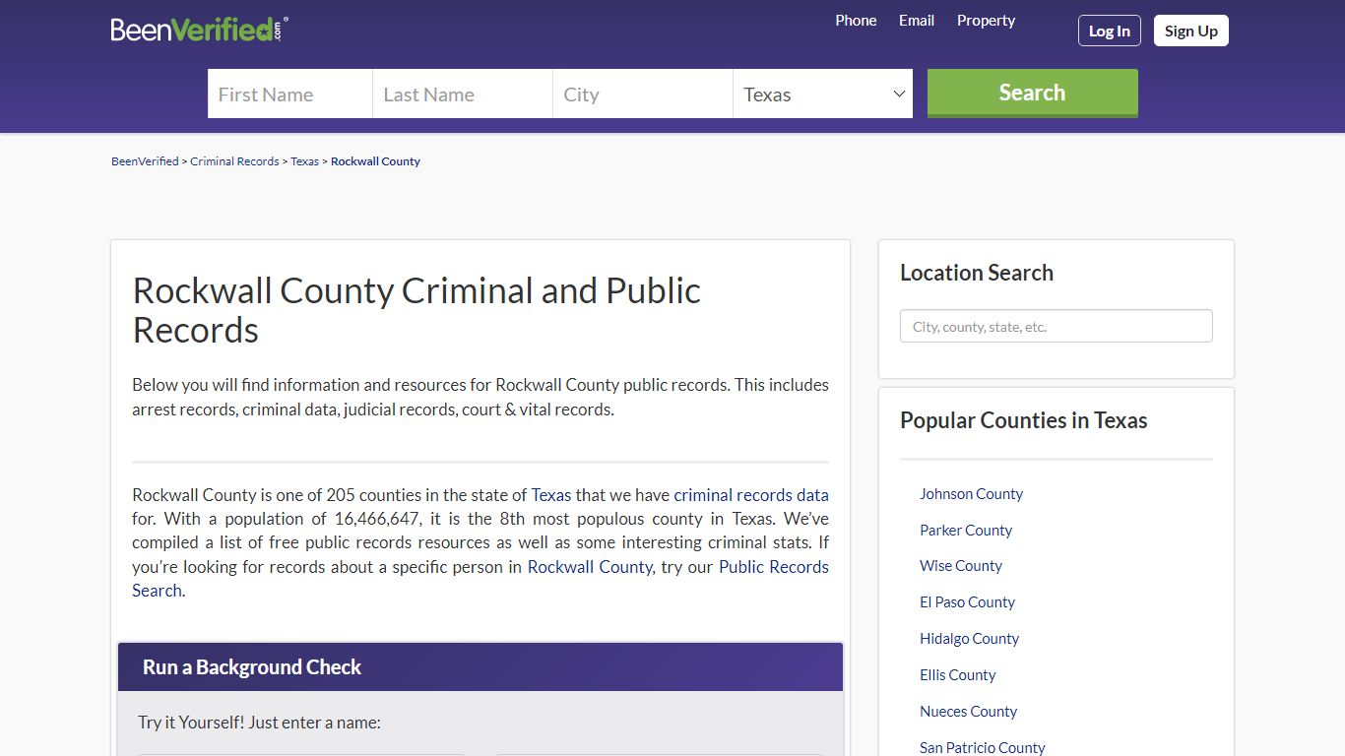The width and height of the screenshot is (1345, 756).
Task: Open Wise County from popular list
Action: click(961, 566)
